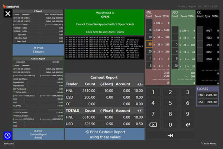Open the on-screen Keyboard

9,143
